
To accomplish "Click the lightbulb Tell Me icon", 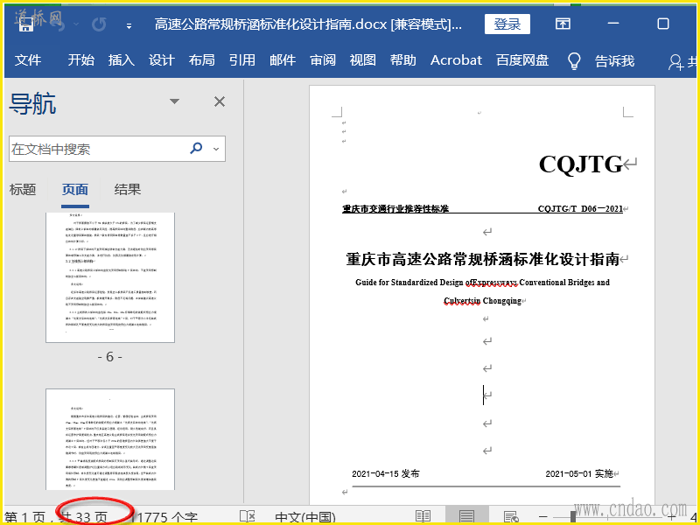I will tap(574, 60).
